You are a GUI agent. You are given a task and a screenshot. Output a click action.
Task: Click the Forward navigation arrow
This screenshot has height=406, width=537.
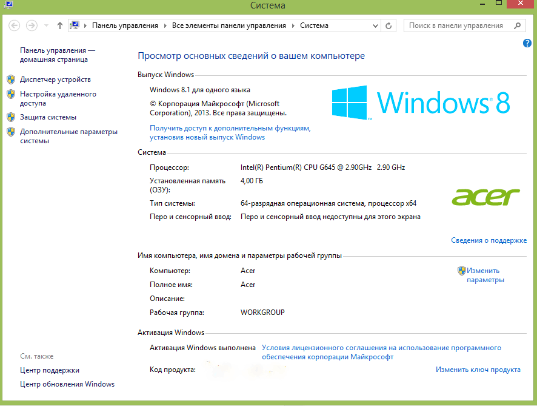click(x=32, y=25)
